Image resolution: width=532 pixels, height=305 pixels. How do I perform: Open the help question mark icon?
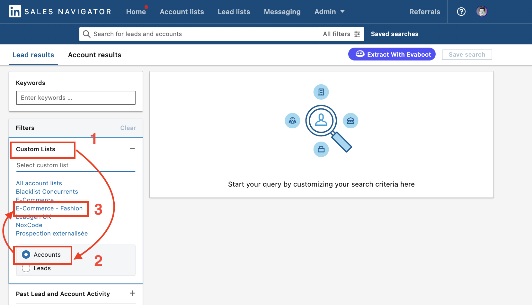point(461,12)
